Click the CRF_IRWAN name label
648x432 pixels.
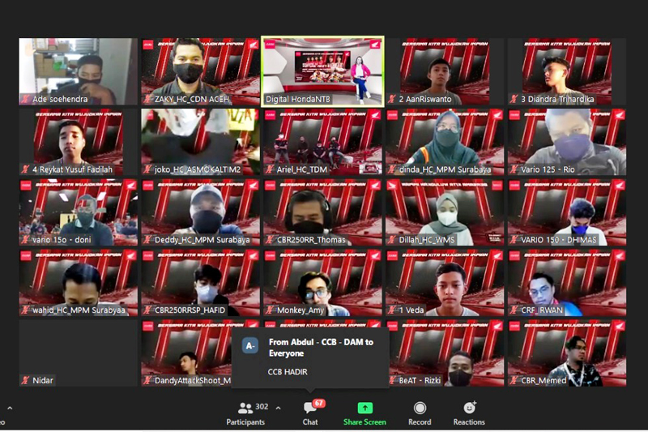tap(542, 310)
